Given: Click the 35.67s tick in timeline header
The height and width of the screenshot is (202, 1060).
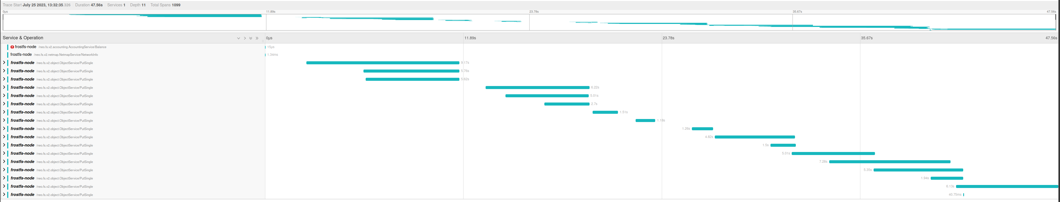Looking at the screenshot, I should [867, 38].
